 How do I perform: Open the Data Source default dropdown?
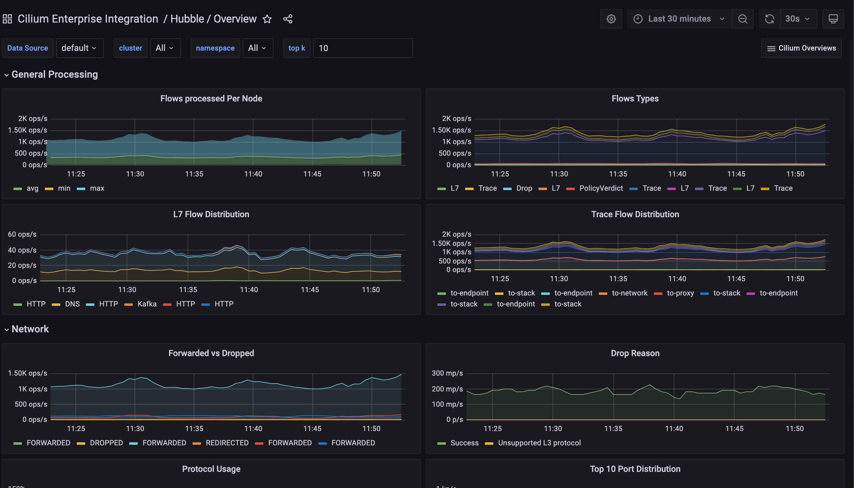point(79,48)
